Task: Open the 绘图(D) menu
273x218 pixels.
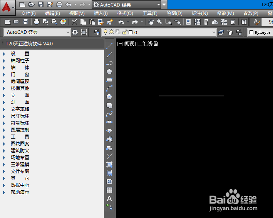Action: click(174, 13)
